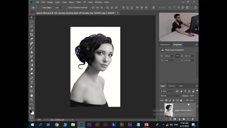Click the Share icon in options bar

[x=195, y=7]
